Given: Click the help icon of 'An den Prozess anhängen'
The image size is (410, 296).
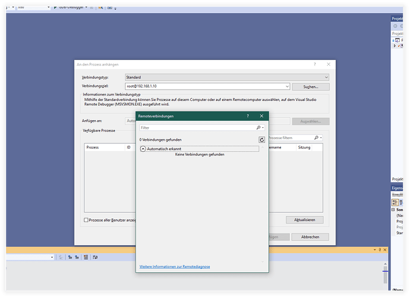Looking at the screenshot, I should (315, 64).
